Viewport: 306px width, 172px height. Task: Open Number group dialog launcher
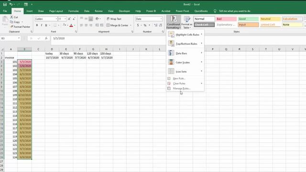point(163,32)
